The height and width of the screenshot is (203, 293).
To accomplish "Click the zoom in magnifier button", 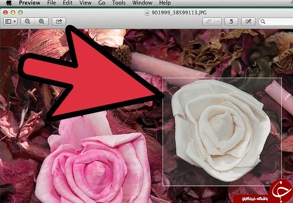I will [41, 21].
